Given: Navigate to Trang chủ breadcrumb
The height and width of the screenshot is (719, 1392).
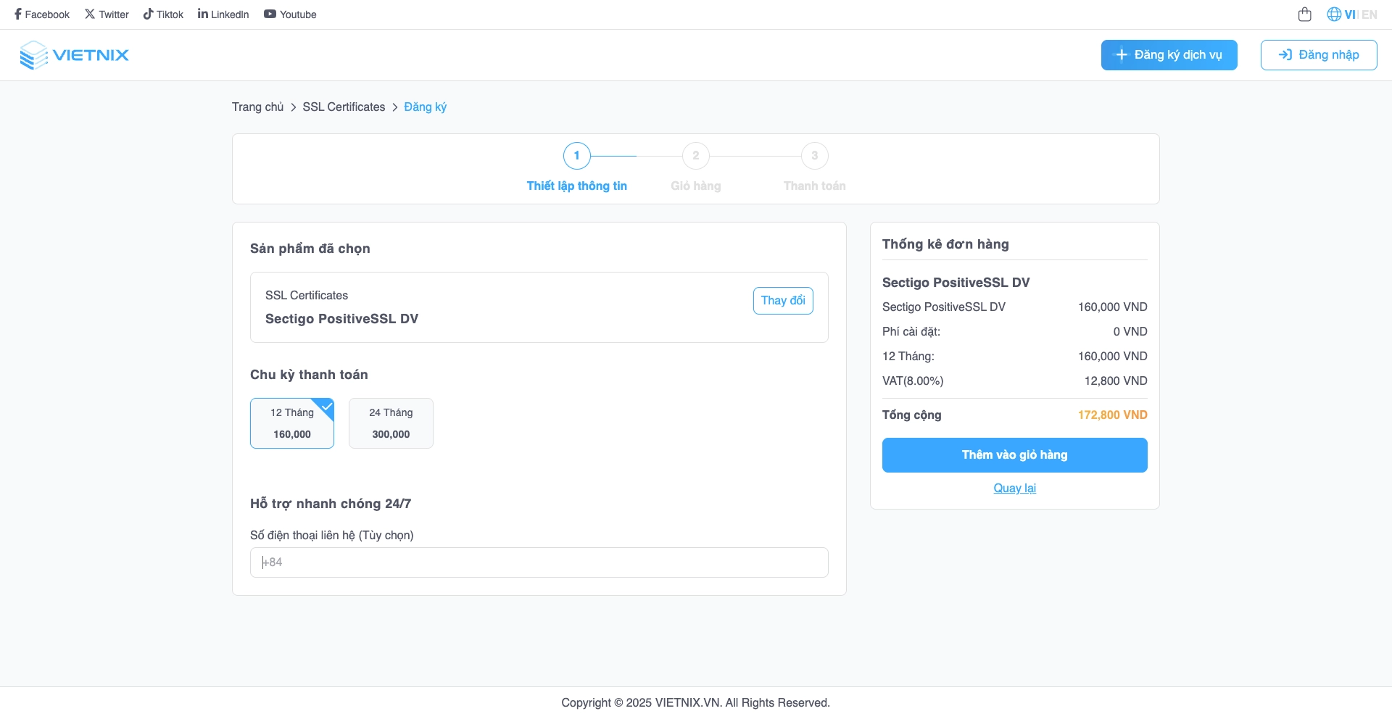Looking at the screenshot, I should 257,107.
